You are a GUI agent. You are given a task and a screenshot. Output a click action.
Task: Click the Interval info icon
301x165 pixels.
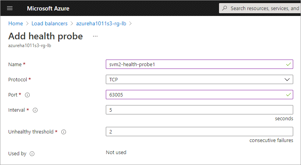(35, 110)
